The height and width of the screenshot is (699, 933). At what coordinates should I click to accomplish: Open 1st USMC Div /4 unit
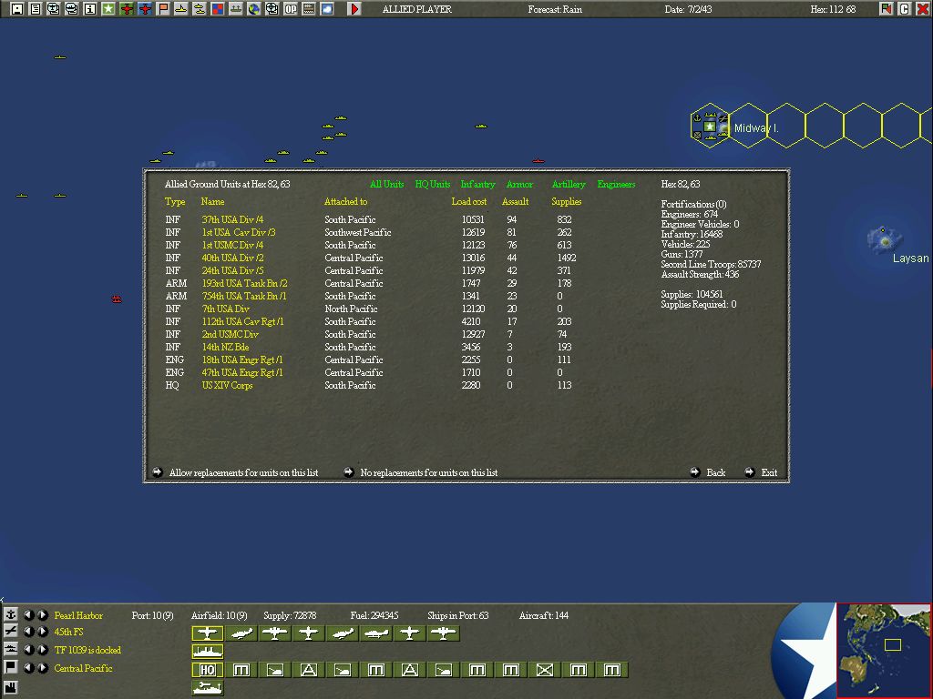point(232,245)
